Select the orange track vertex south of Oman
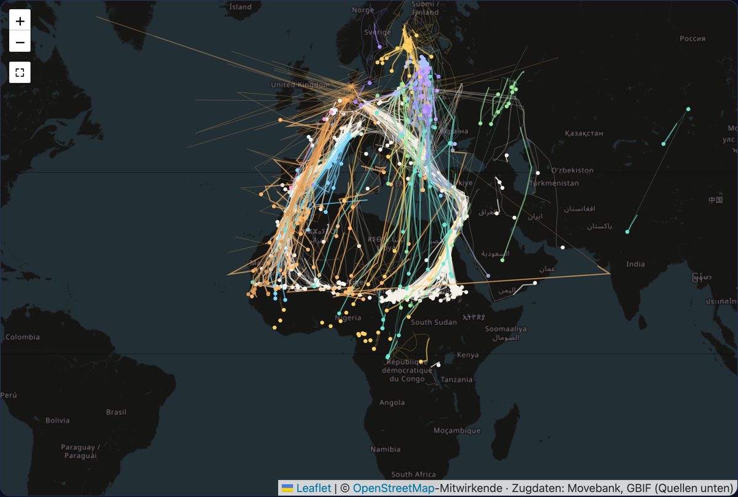Viewport: 738px width, 497px height. 609,273
